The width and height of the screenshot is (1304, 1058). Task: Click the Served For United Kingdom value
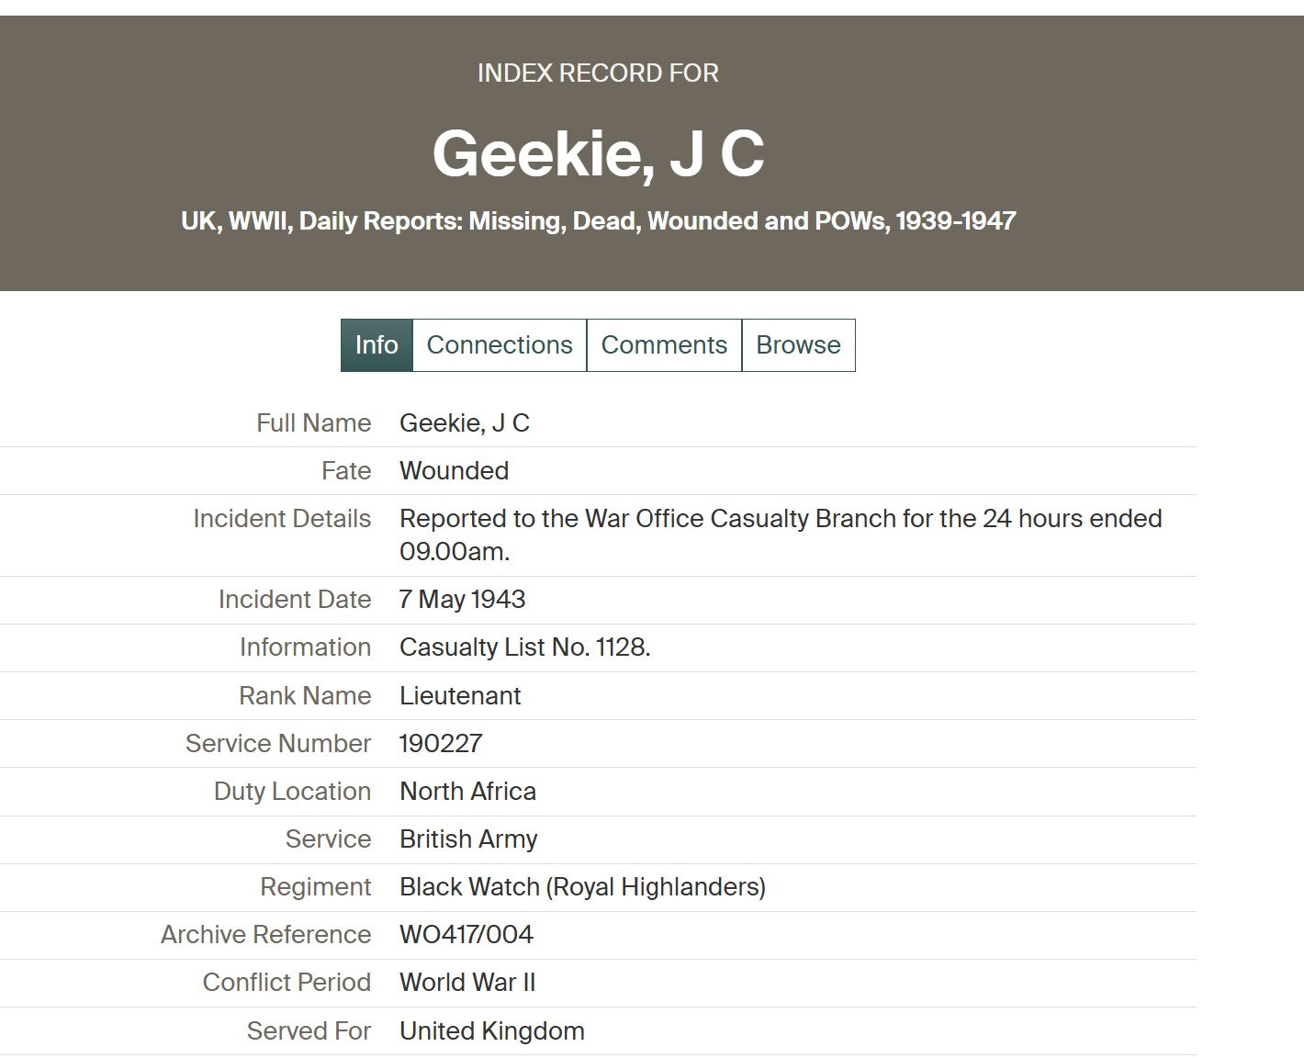pyautogui.click(x=492, y=1031)
